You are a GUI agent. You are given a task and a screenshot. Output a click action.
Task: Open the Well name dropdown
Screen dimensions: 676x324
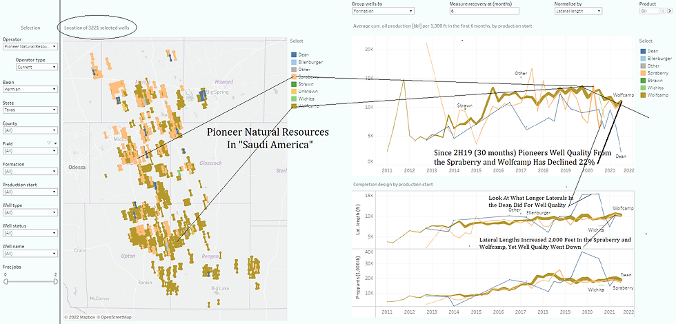point(30,254)
